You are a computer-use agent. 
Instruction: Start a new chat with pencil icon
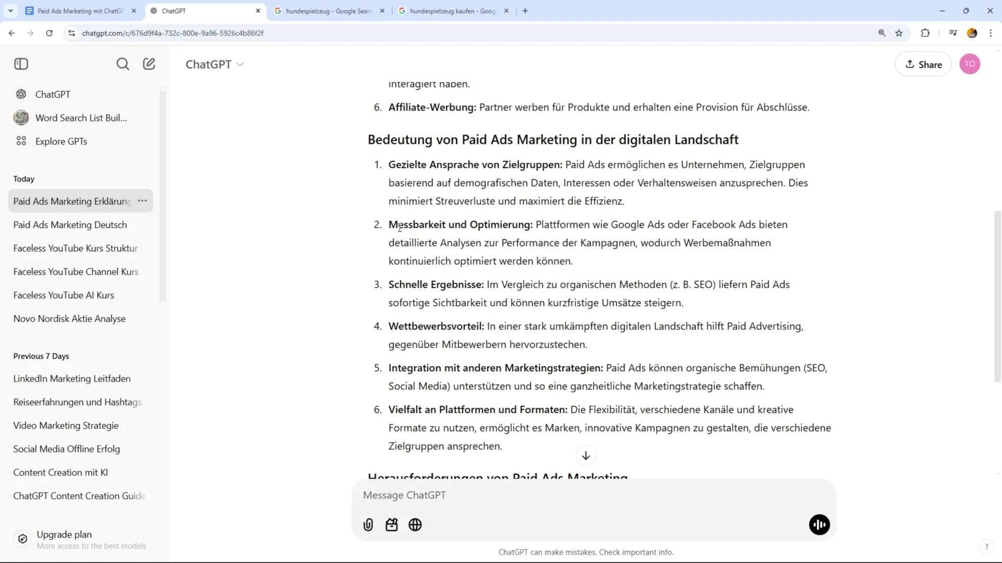tap(149, 64)
